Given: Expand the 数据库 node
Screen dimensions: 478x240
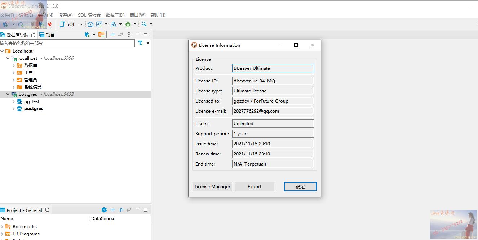Looking at the screenshot, I should pyautogui.click(x=13, y=65).
